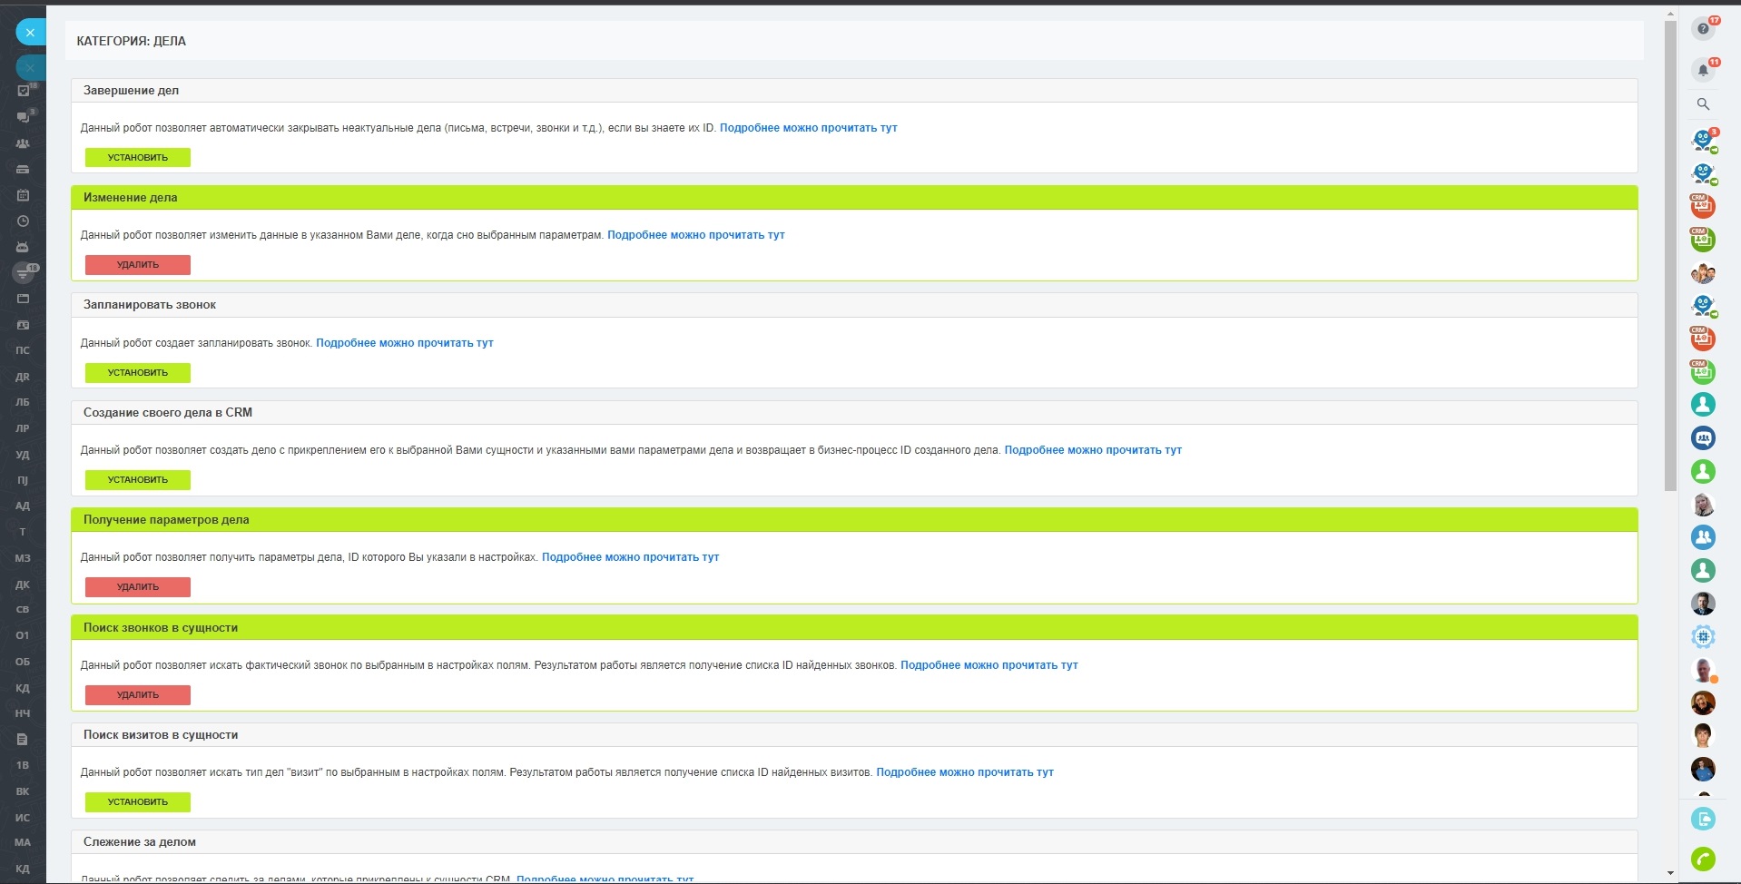Click the search magnifier in right panel
The width and height of the screenshot is (1741, 884).
click(1703, 104)
